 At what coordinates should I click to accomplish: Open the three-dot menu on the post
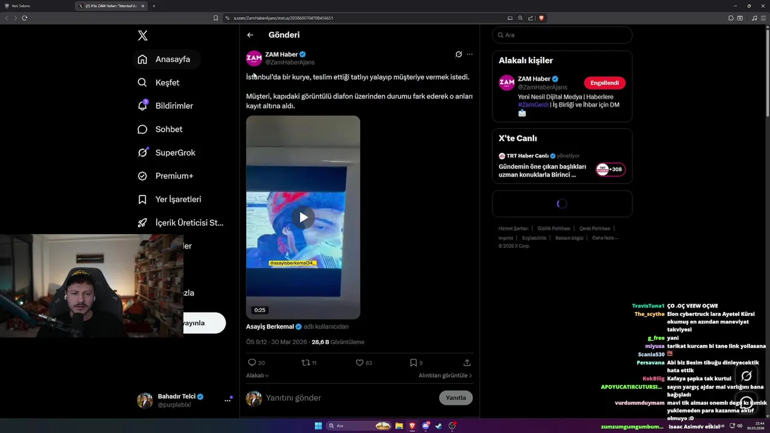pos(470,54)
